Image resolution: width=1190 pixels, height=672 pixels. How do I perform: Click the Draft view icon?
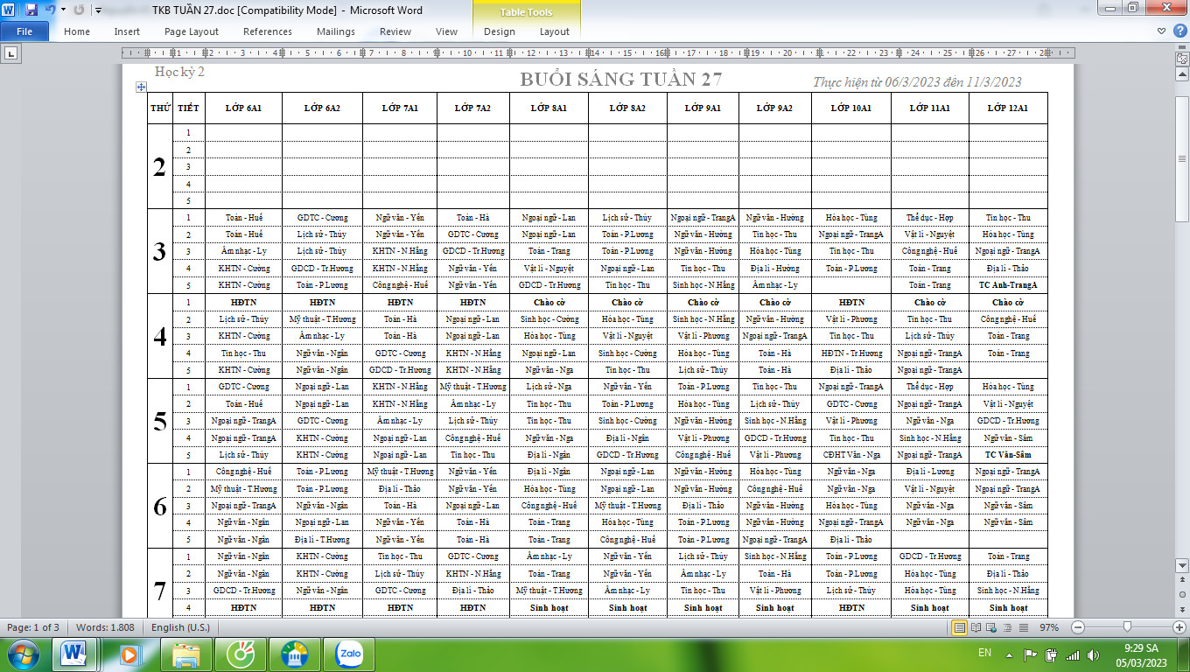1022,627
